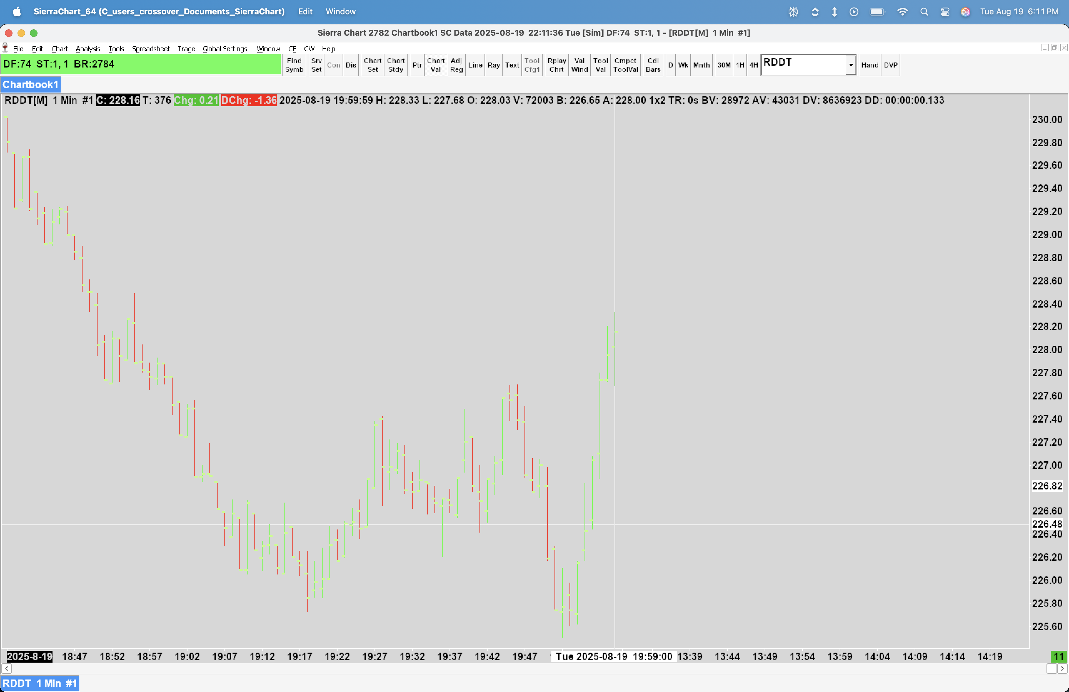Select the Text drawing tool
The image size is (1069, 692).
(512, 65)
